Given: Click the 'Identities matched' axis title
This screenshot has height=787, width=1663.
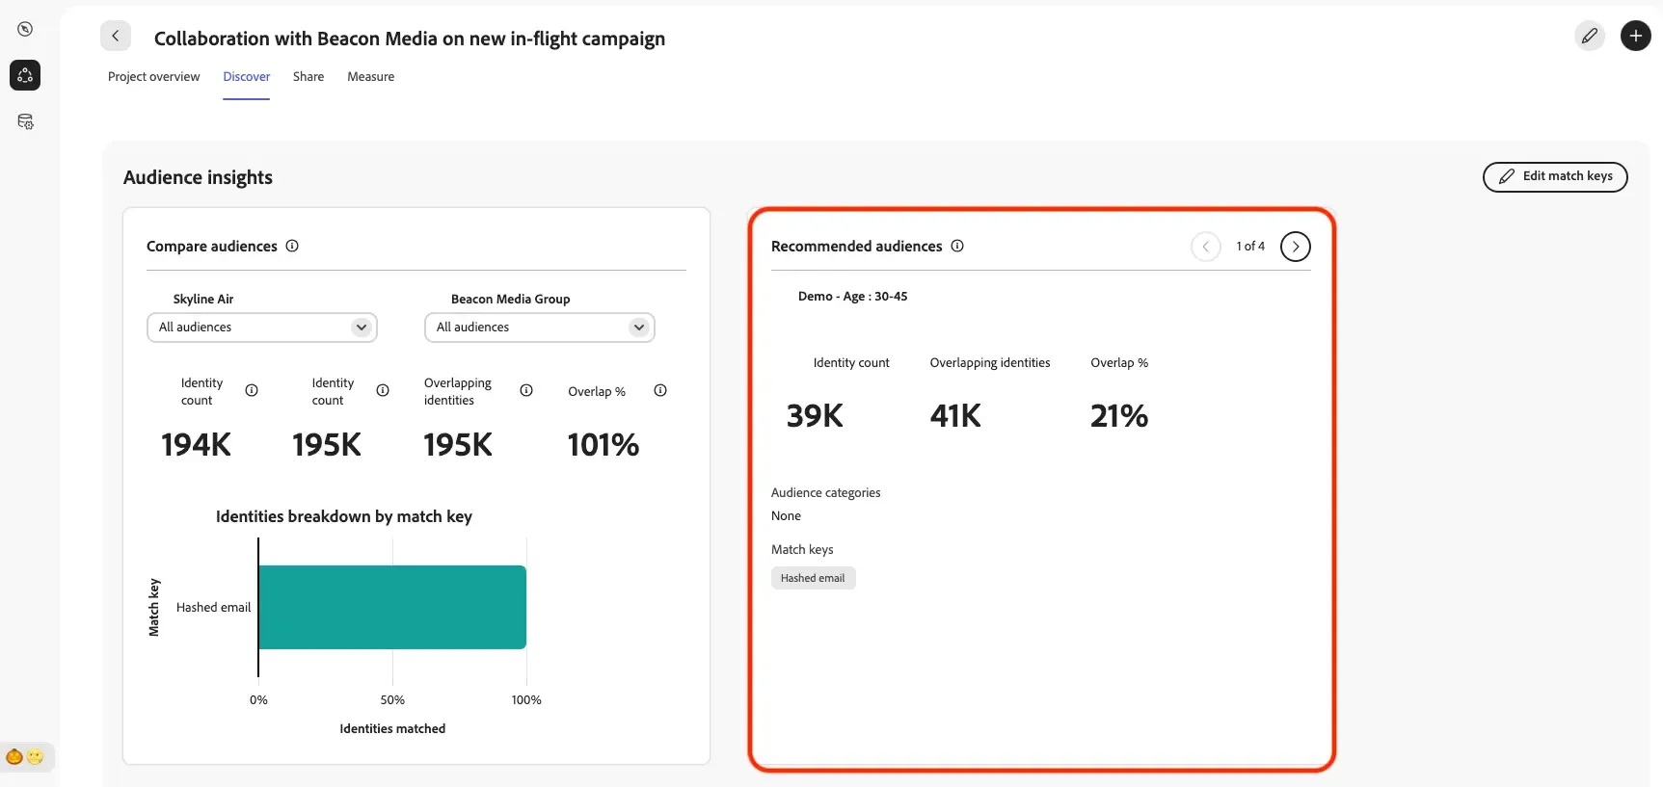Looking at the screenshot, I should (392, 729).
